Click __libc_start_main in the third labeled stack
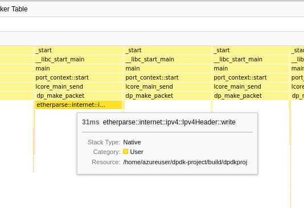 [x=250, y=59]
